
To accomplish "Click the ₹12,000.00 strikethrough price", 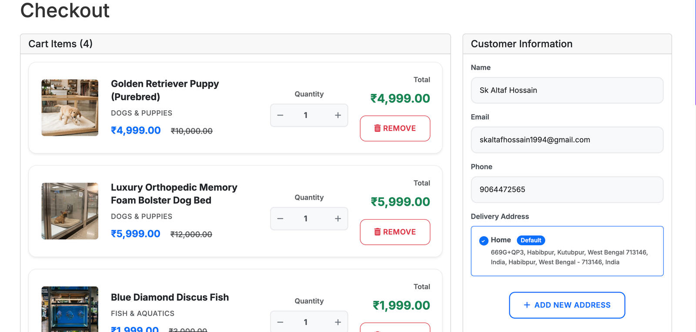I will coord(191,234).
